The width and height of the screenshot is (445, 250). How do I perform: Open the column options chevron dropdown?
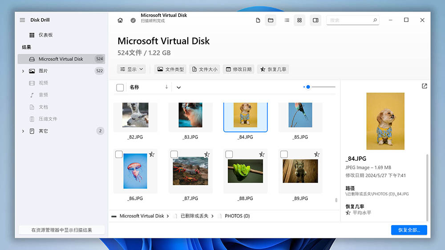[x=178, y=87]
